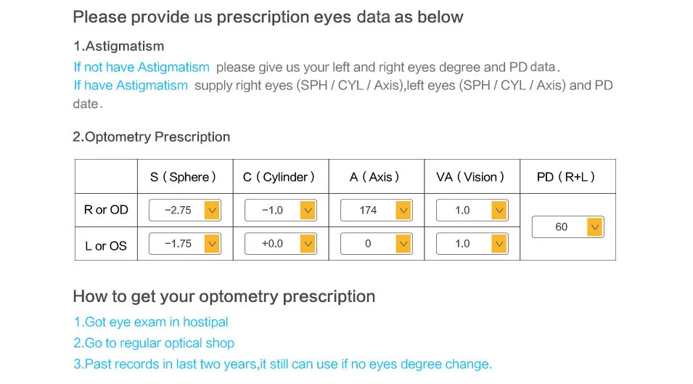
Task: Open the left eye Sphere dropdown arrow
Action: point(212,243)
